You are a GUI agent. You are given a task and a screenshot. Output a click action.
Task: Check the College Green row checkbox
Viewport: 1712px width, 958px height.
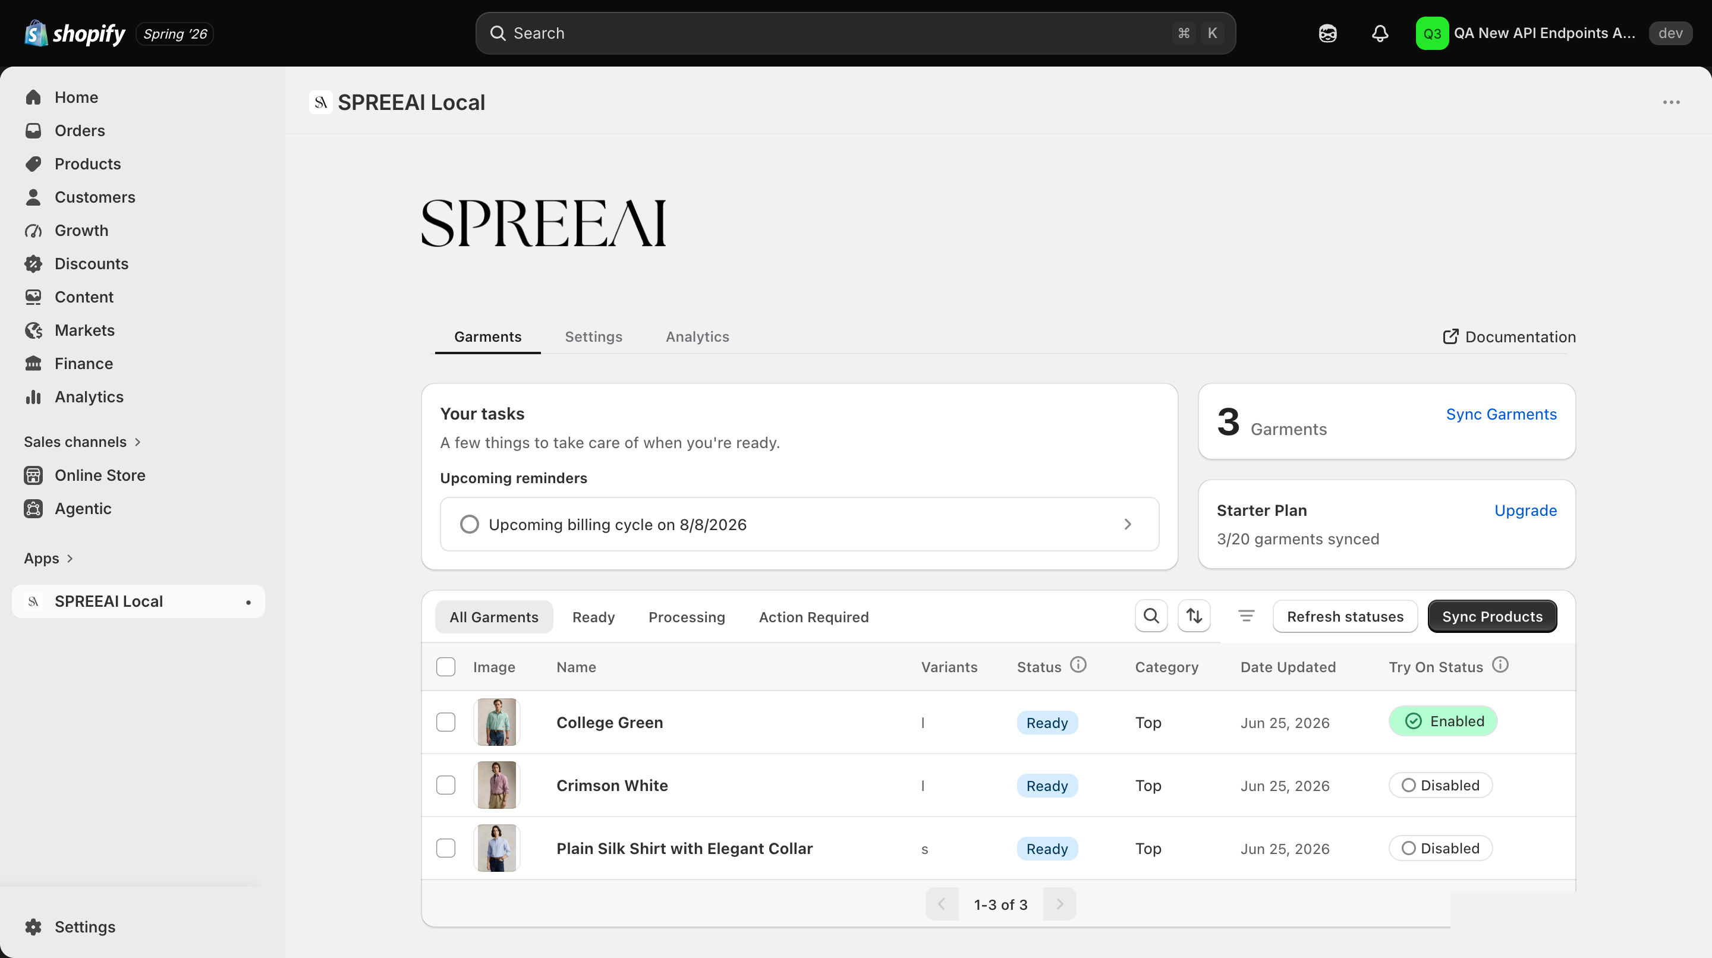click(445, 722)
